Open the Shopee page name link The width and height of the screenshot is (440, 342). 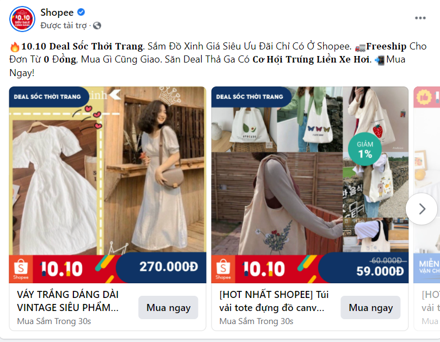(57, 13)
